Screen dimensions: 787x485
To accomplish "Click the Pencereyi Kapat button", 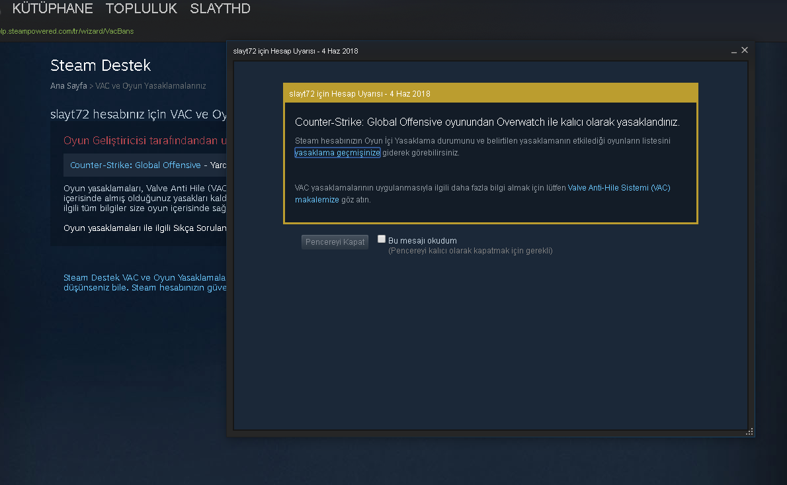I will [x=335, y=242].
